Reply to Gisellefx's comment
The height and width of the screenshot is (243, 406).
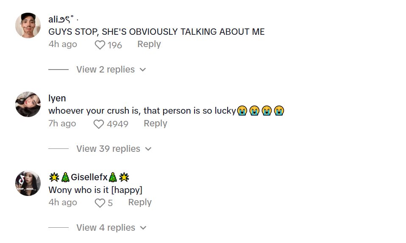coord(140,202)
